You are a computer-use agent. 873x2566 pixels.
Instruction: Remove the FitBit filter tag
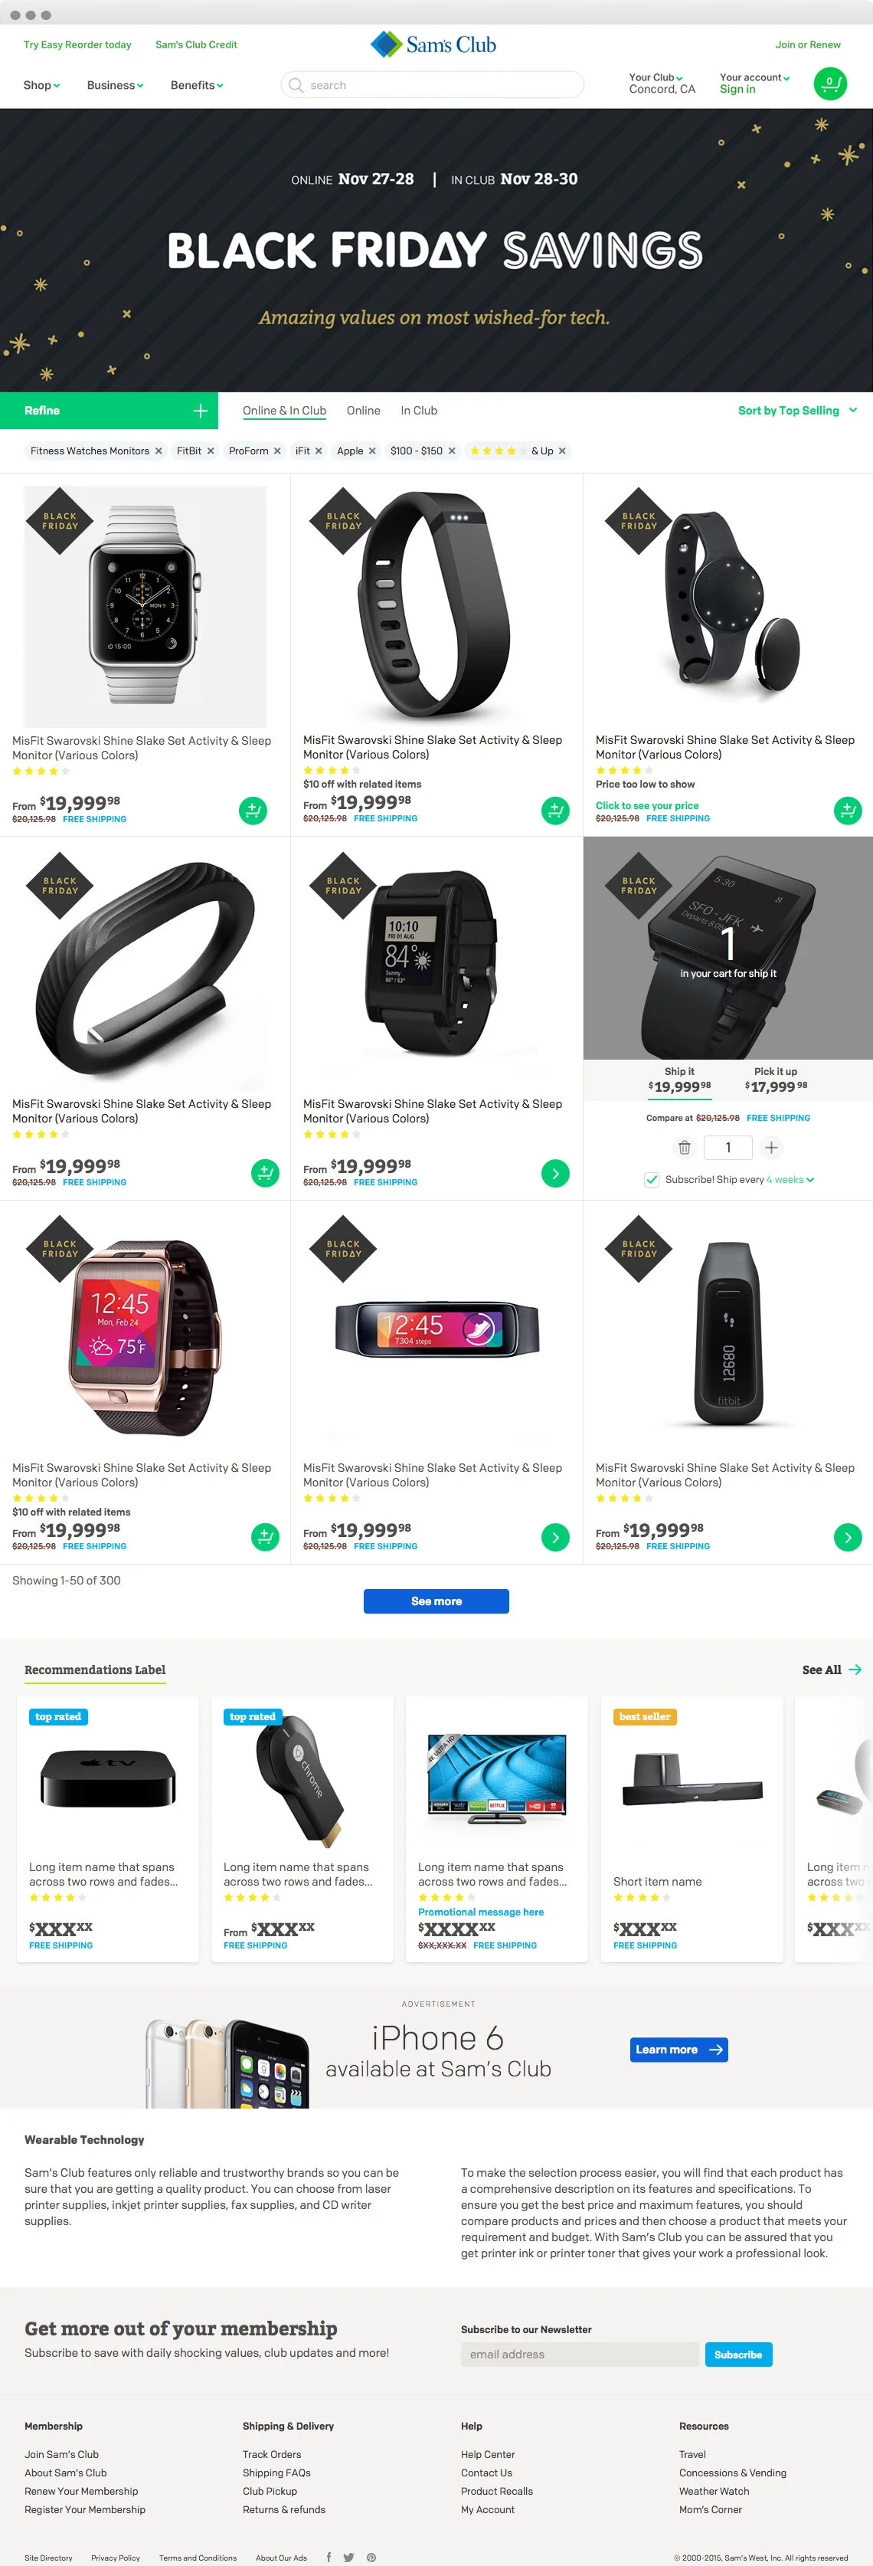coord(210,451)
